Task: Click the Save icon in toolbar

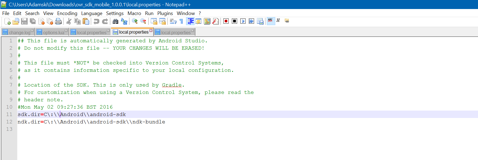Action: point(24,21)
